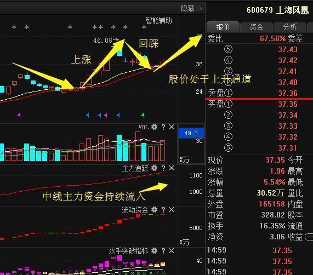Show help for 主力追踪 indicator
This screenshot has width=313, height=275.
163,168
